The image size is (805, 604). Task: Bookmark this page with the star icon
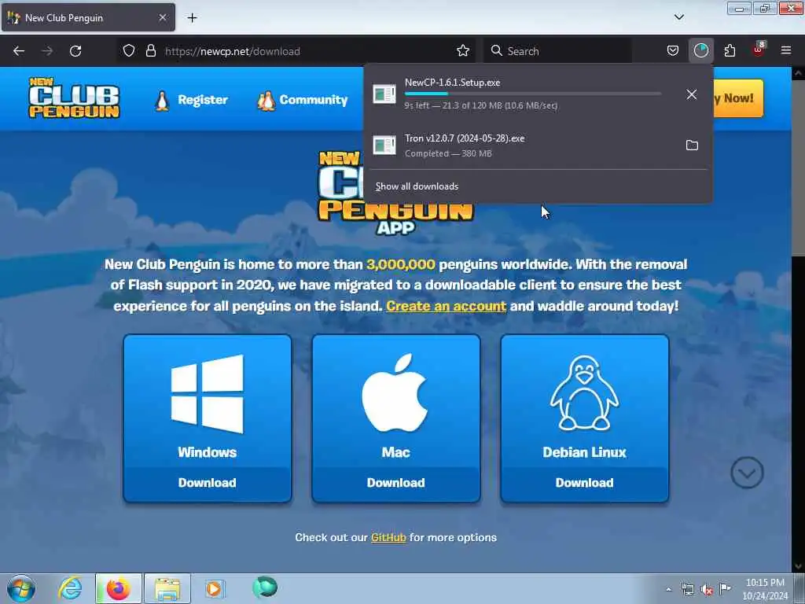tap(462, 51)
